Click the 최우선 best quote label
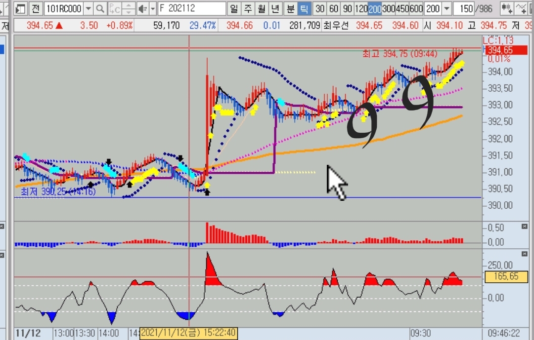The width and height of the screenshot is (534, 340). (x=336, y=26)
